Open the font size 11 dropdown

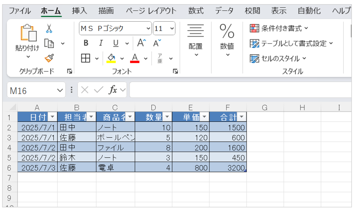[x=172, y=28]
